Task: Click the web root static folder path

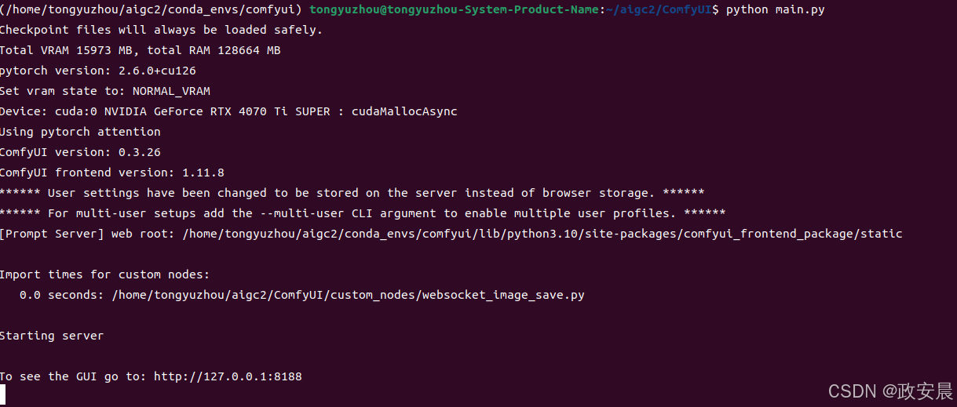Action: coord(543,234)
